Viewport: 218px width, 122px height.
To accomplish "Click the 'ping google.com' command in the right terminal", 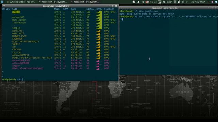I will pyautogui.click(x=148, y=11).
